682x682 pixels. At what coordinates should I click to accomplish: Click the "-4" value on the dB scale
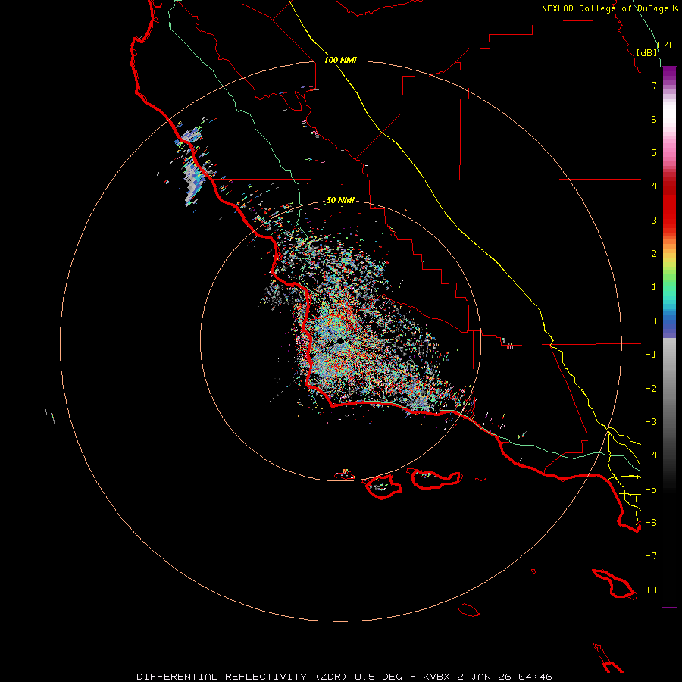click(651, 455)
